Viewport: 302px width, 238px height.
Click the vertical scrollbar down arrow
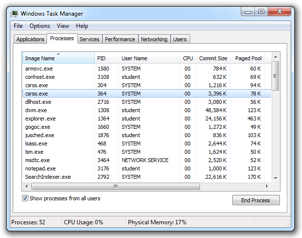click(276, 178)
